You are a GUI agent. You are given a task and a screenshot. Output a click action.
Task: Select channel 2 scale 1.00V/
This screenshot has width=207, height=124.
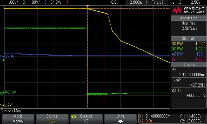(34, 2)
